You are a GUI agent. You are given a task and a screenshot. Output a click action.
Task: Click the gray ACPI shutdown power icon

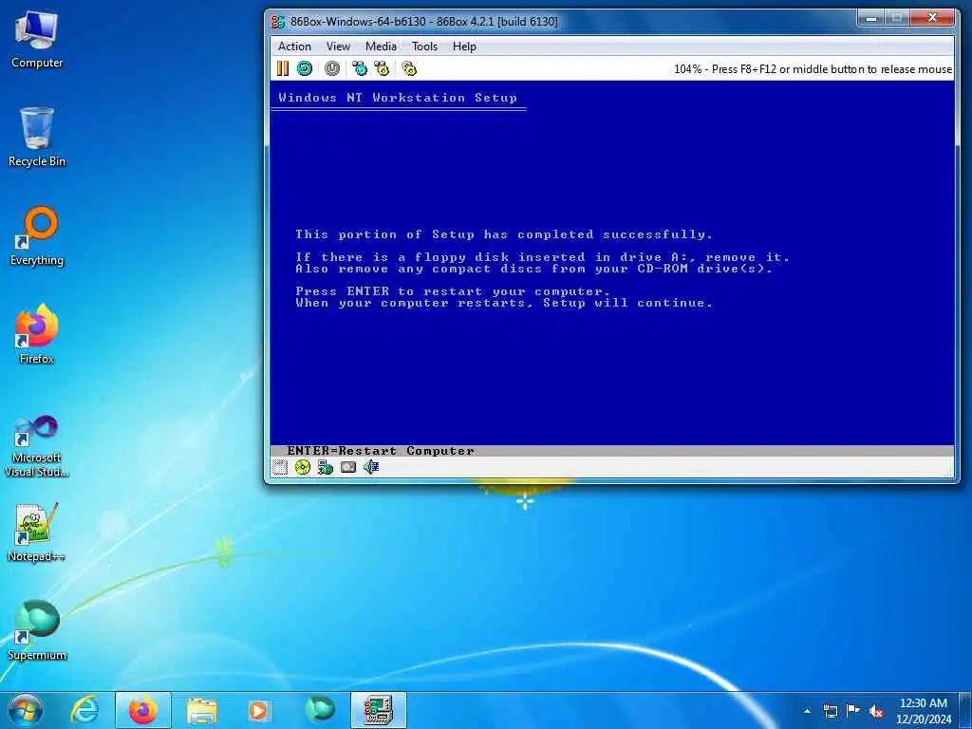[332, 68]
